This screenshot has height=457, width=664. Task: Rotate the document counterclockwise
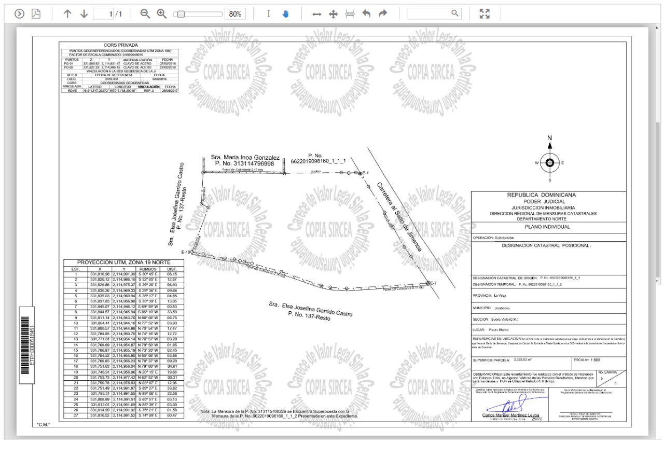click(x=367, y=14)
